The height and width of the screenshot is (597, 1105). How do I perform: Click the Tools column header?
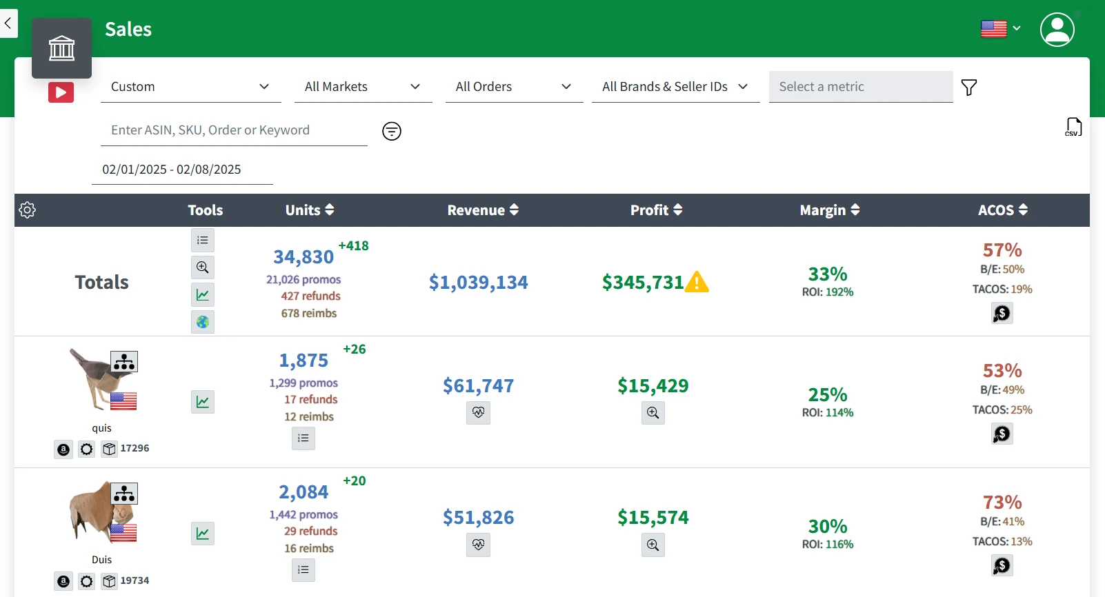pyautogui.click(x=206, y=210)
